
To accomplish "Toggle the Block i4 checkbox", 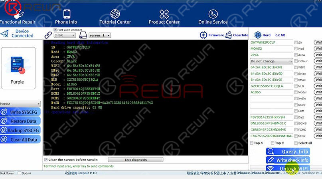I will coord(19,173).
